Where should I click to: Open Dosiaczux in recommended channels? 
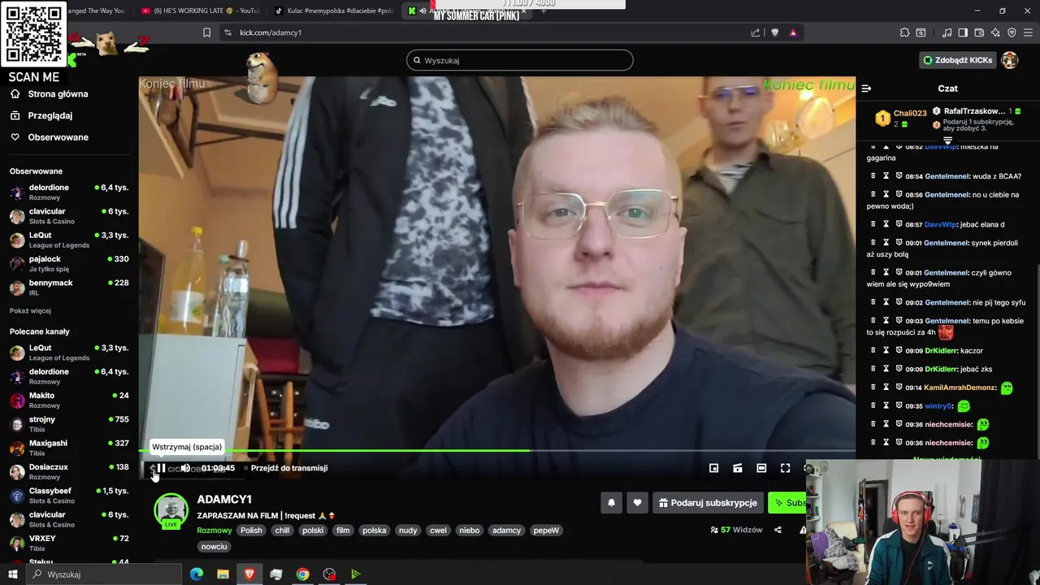point(69,471)
